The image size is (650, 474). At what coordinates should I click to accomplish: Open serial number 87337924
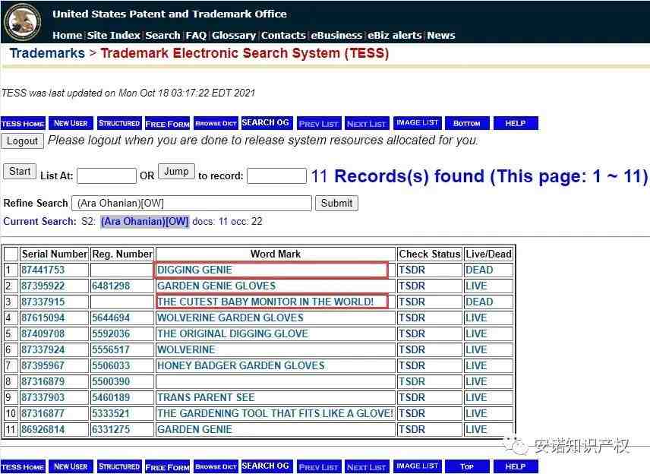43,349
